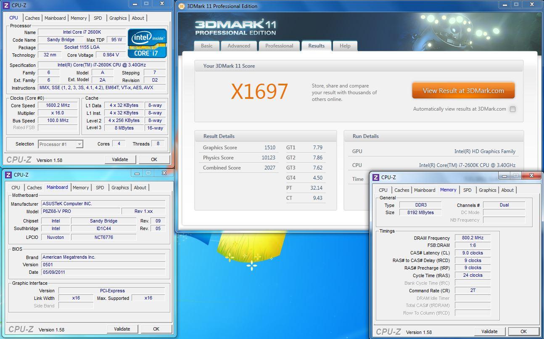Click the 3DMark 11 title bar icon
This screenshot has height=339, width=544.
point(182,6)
